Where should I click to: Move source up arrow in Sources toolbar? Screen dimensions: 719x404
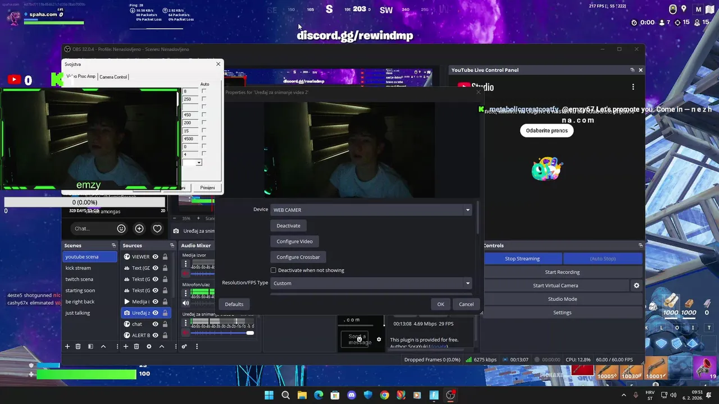coord(162,347)
